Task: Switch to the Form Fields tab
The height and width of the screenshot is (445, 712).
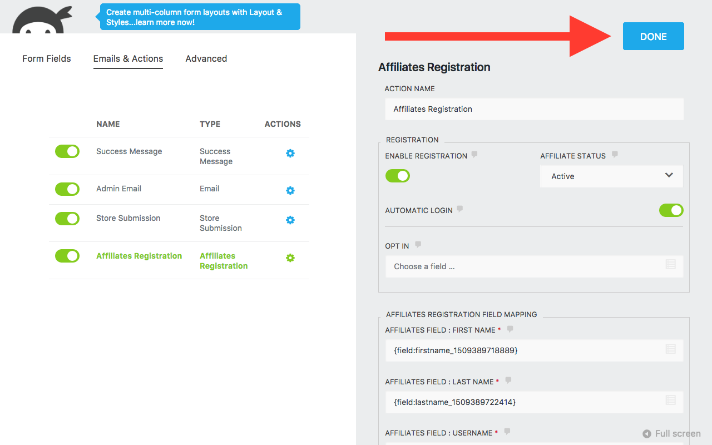Action: click(x=47, y=58)
